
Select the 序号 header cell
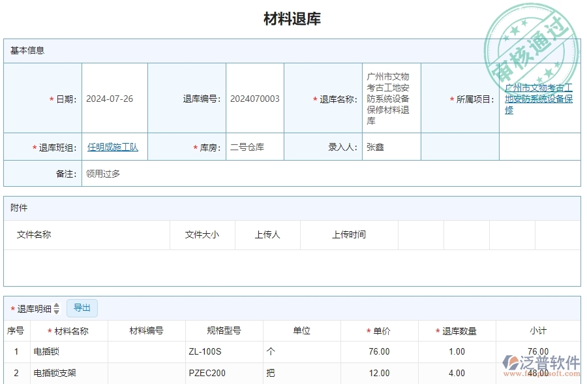pyautogui.click(x=16, y=331)
